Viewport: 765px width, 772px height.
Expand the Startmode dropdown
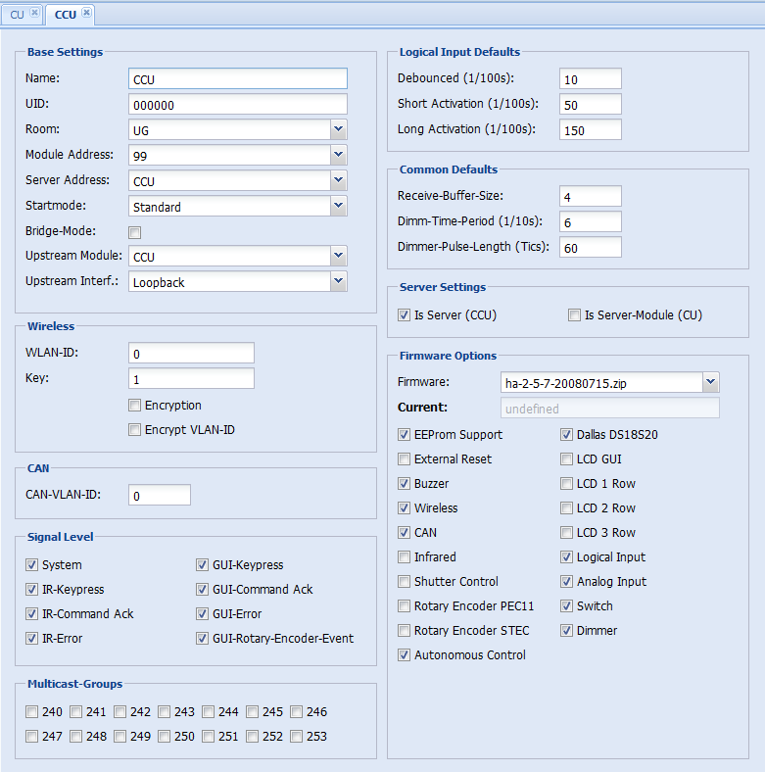[338, 207]
